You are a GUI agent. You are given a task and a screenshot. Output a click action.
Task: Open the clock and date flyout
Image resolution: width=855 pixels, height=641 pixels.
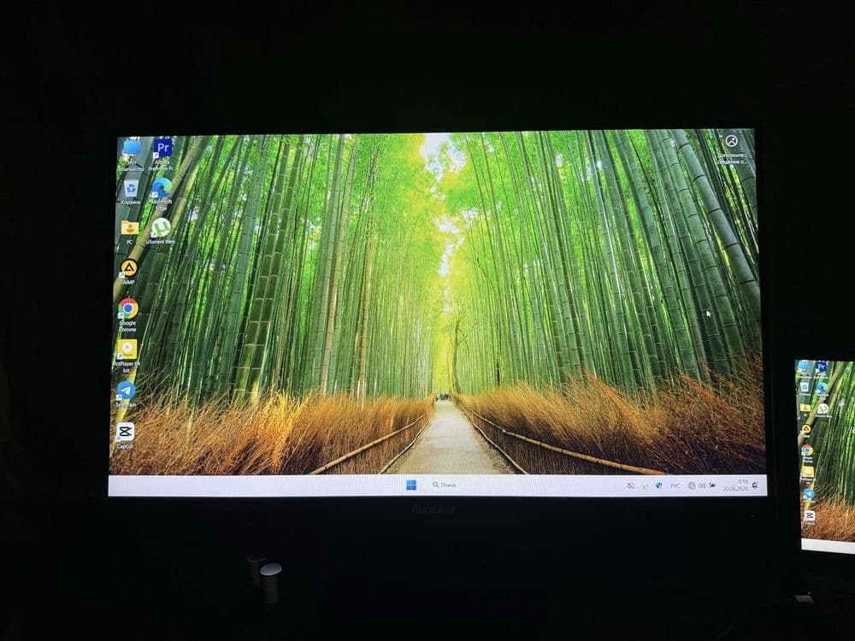pos(735,485)
